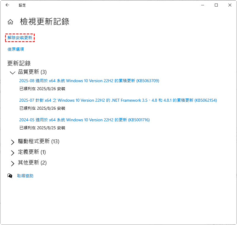Click the 驅動程式更新 (13) section label
Screen dimensions: 237x225
point(39,141)
